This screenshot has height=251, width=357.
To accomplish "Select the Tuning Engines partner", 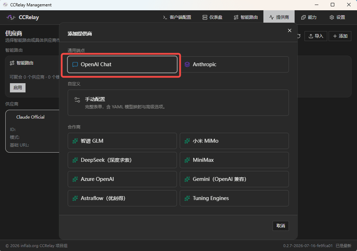I will 234,198.
